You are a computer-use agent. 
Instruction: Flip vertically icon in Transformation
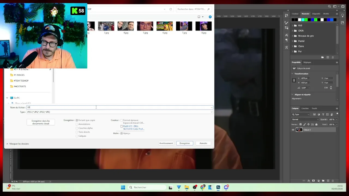pyautogui.click(x=331, y=88)
